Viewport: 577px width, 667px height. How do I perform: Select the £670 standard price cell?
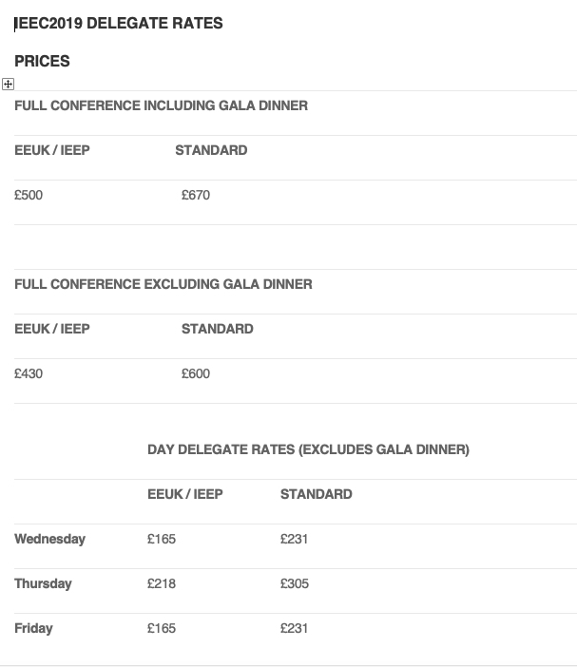pyautogui.click(x=196, y=195)
